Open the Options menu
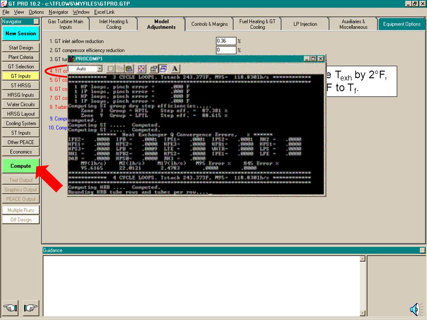Viewport: 427px width, 320px height. coord(36,12)
